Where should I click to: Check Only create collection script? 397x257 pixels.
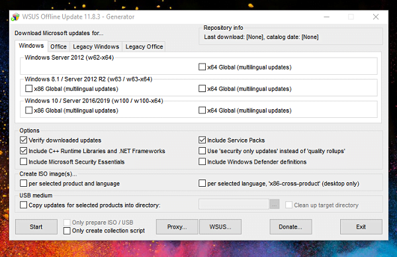(x=67, y=231)
